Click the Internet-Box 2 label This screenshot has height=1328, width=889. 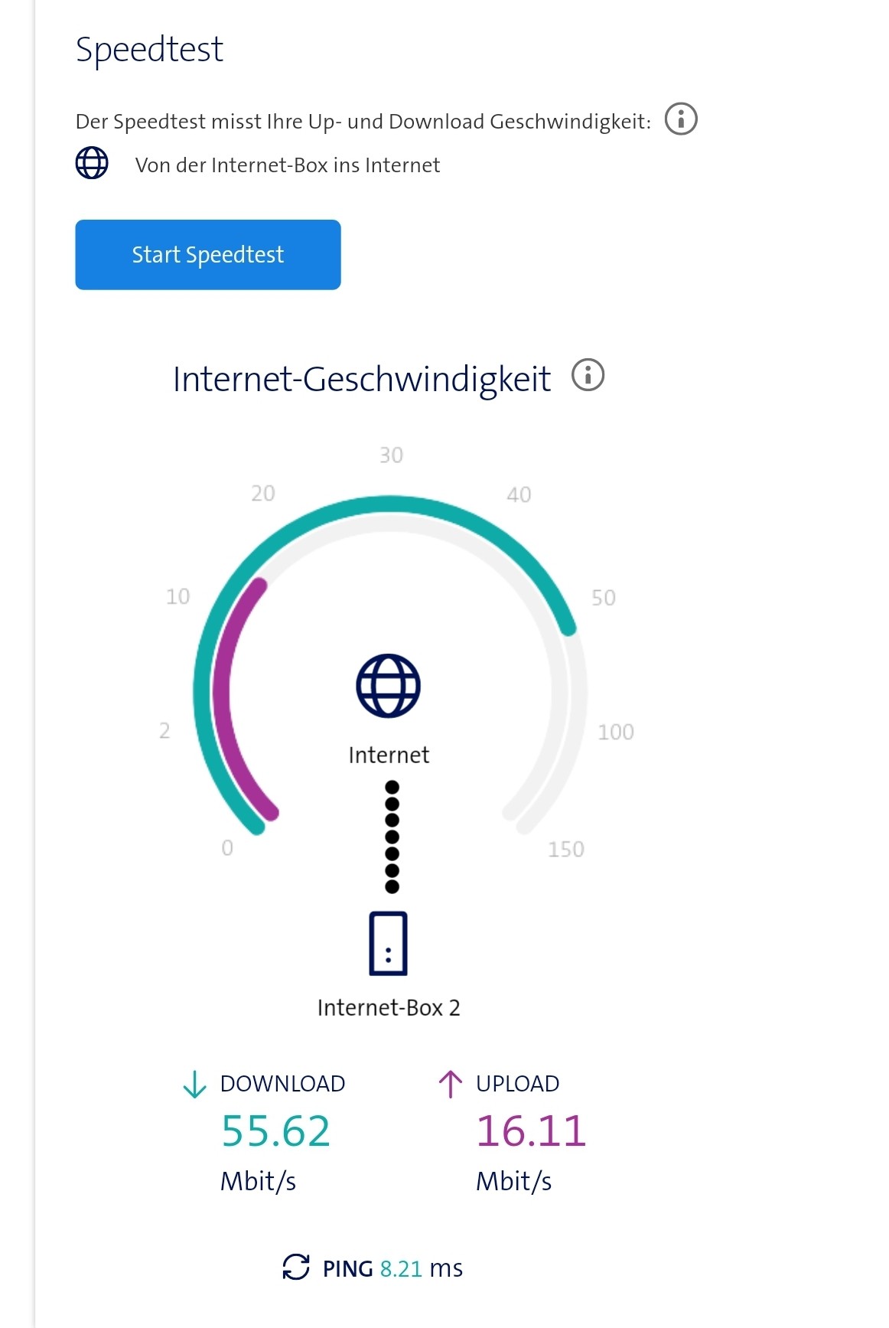pos(389,1007)
